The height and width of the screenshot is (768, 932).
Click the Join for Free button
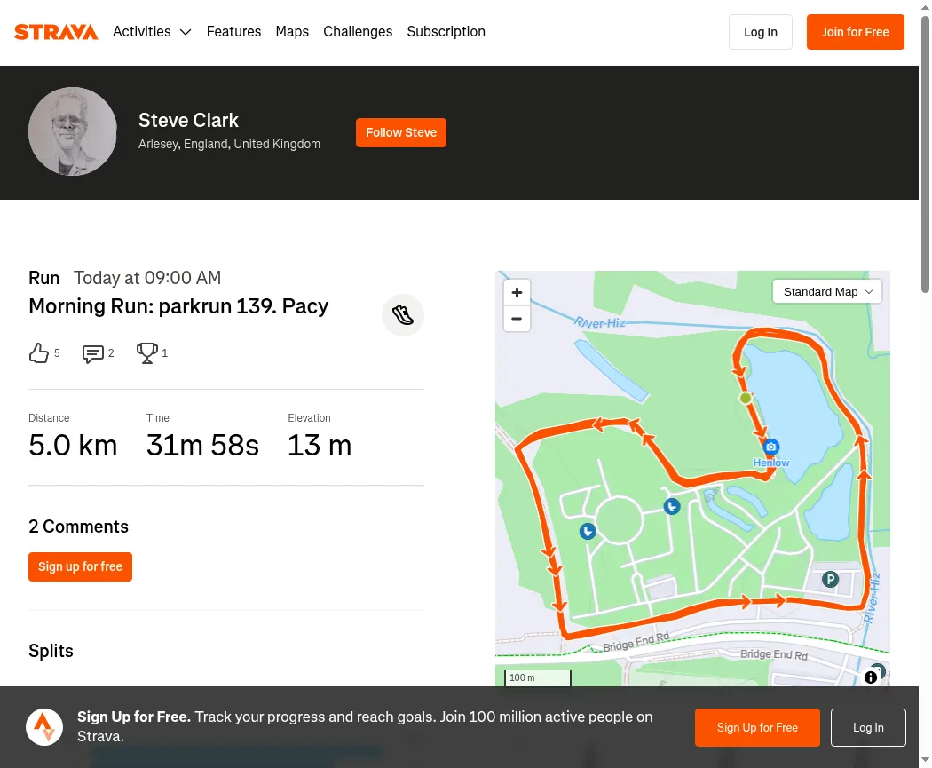(x=856, y=32)
